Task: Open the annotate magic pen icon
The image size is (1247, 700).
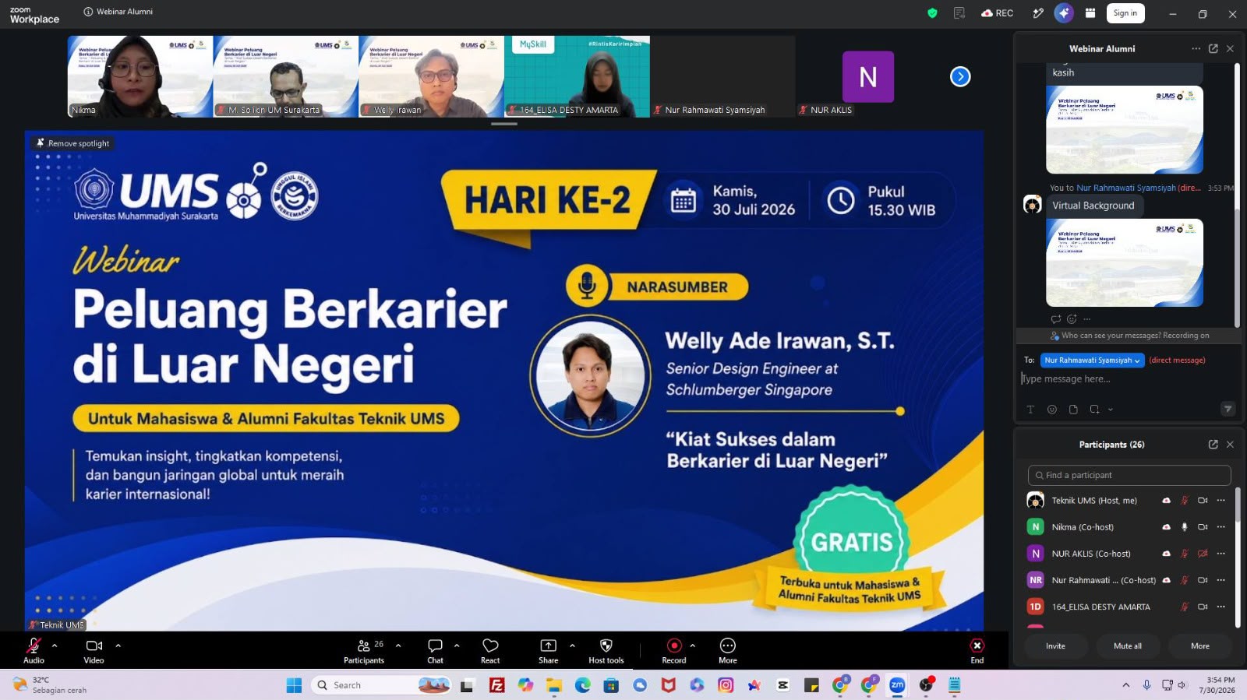Action: (1038, 13)
